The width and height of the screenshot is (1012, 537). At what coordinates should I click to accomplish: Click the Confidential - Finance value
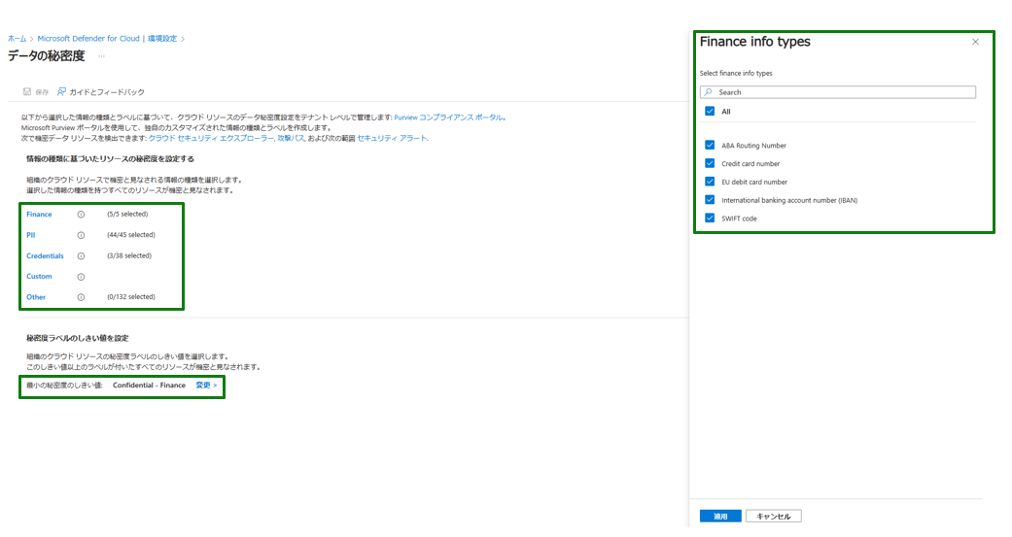149,386
